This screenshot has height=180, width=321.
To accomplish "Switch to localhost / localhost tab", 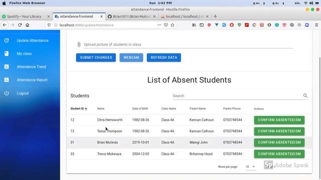I will pyautogui.click(x=185, y=16).
